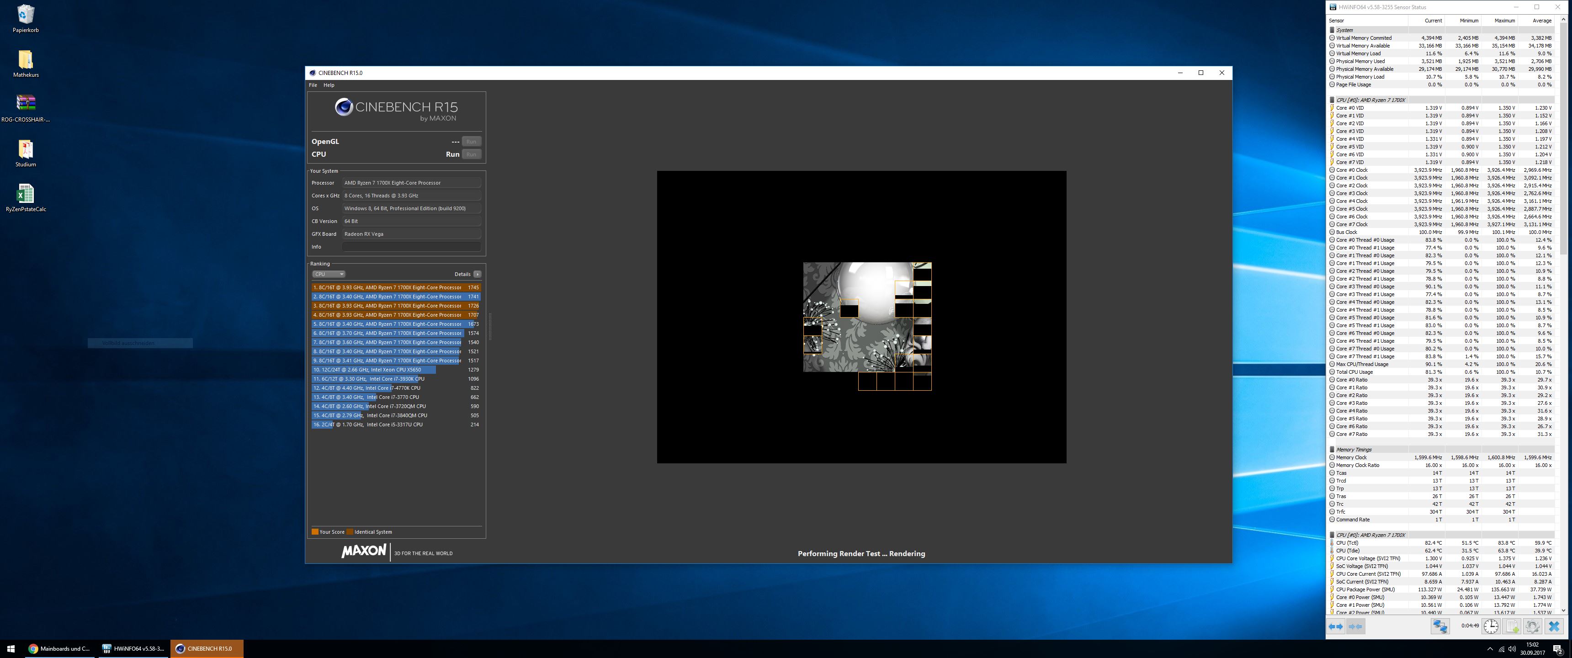Click the collapse sensor columns arrows icon
The image size is (1572, 658).
(x=1355, y=626)
